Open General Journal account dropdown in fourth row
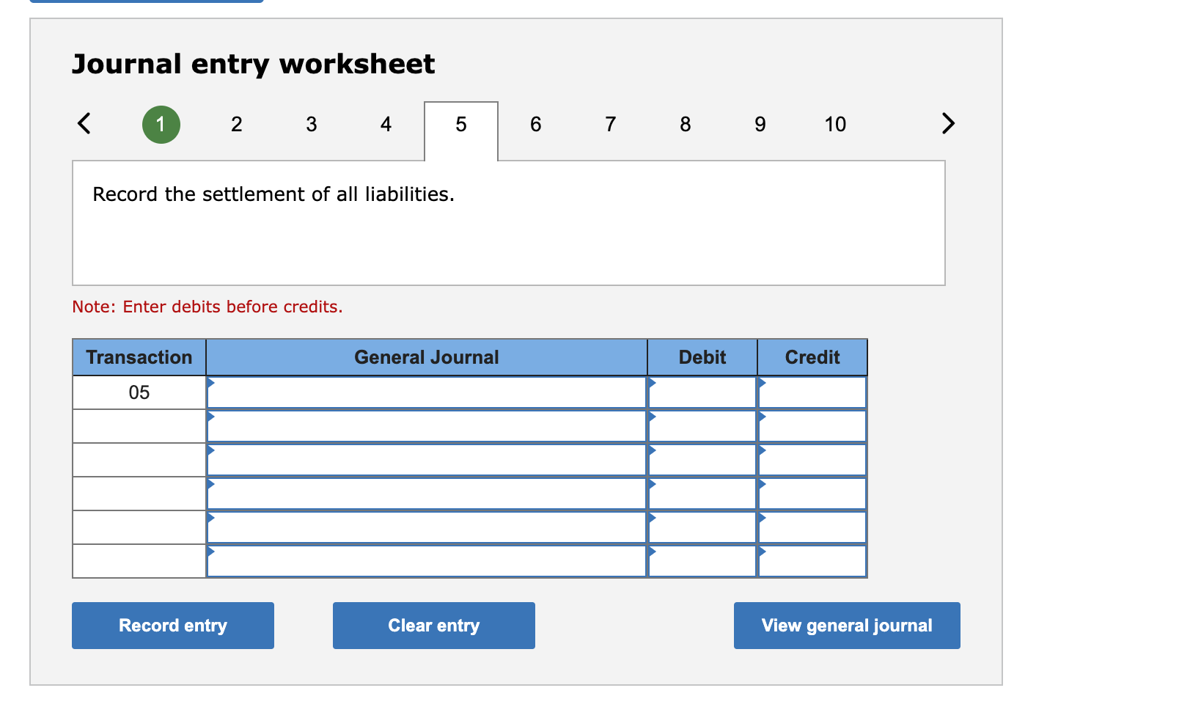The height and width of the screenshot is (707, 1179). (427, 494)
